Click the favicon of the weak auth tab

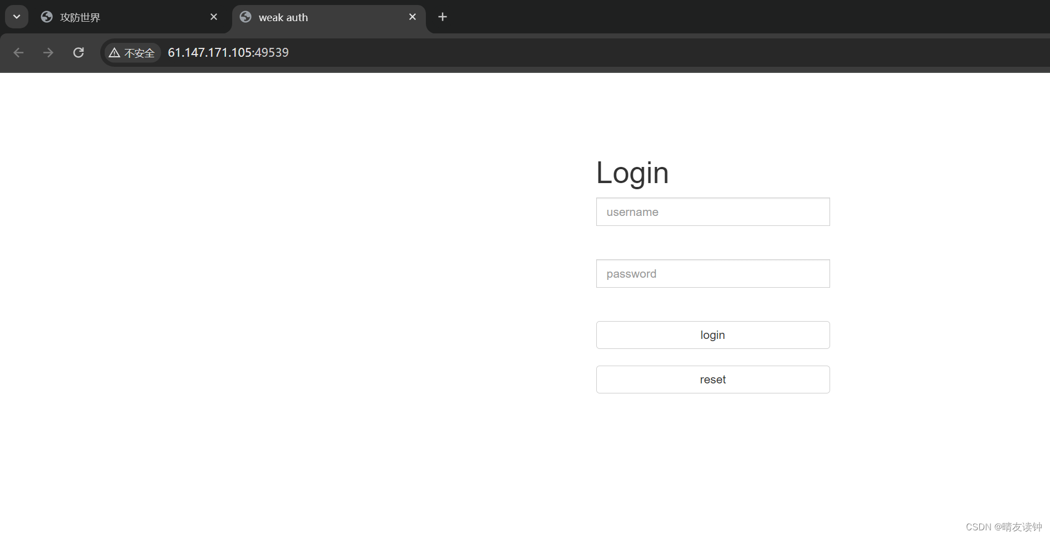(245, 17)
